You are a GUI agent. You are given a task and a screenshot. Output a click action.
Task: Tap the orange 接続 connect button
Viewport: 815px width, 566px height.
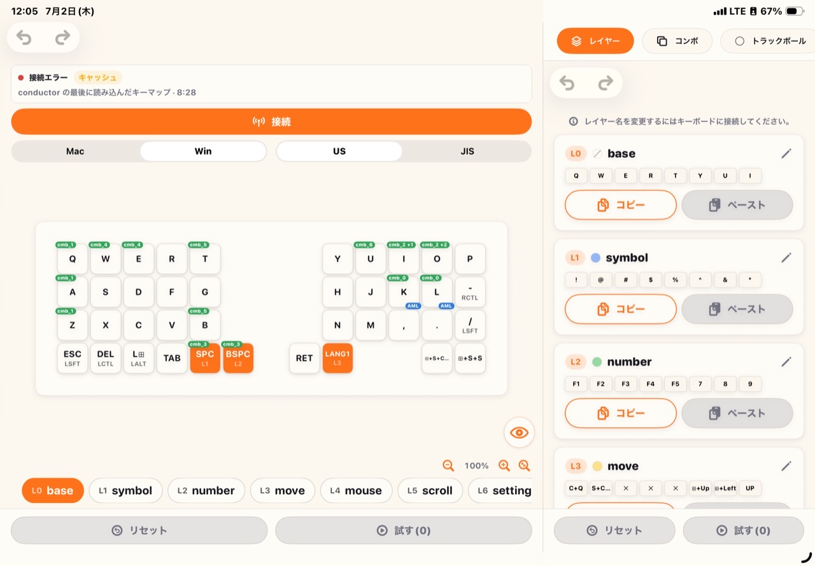tap(271, 122)
